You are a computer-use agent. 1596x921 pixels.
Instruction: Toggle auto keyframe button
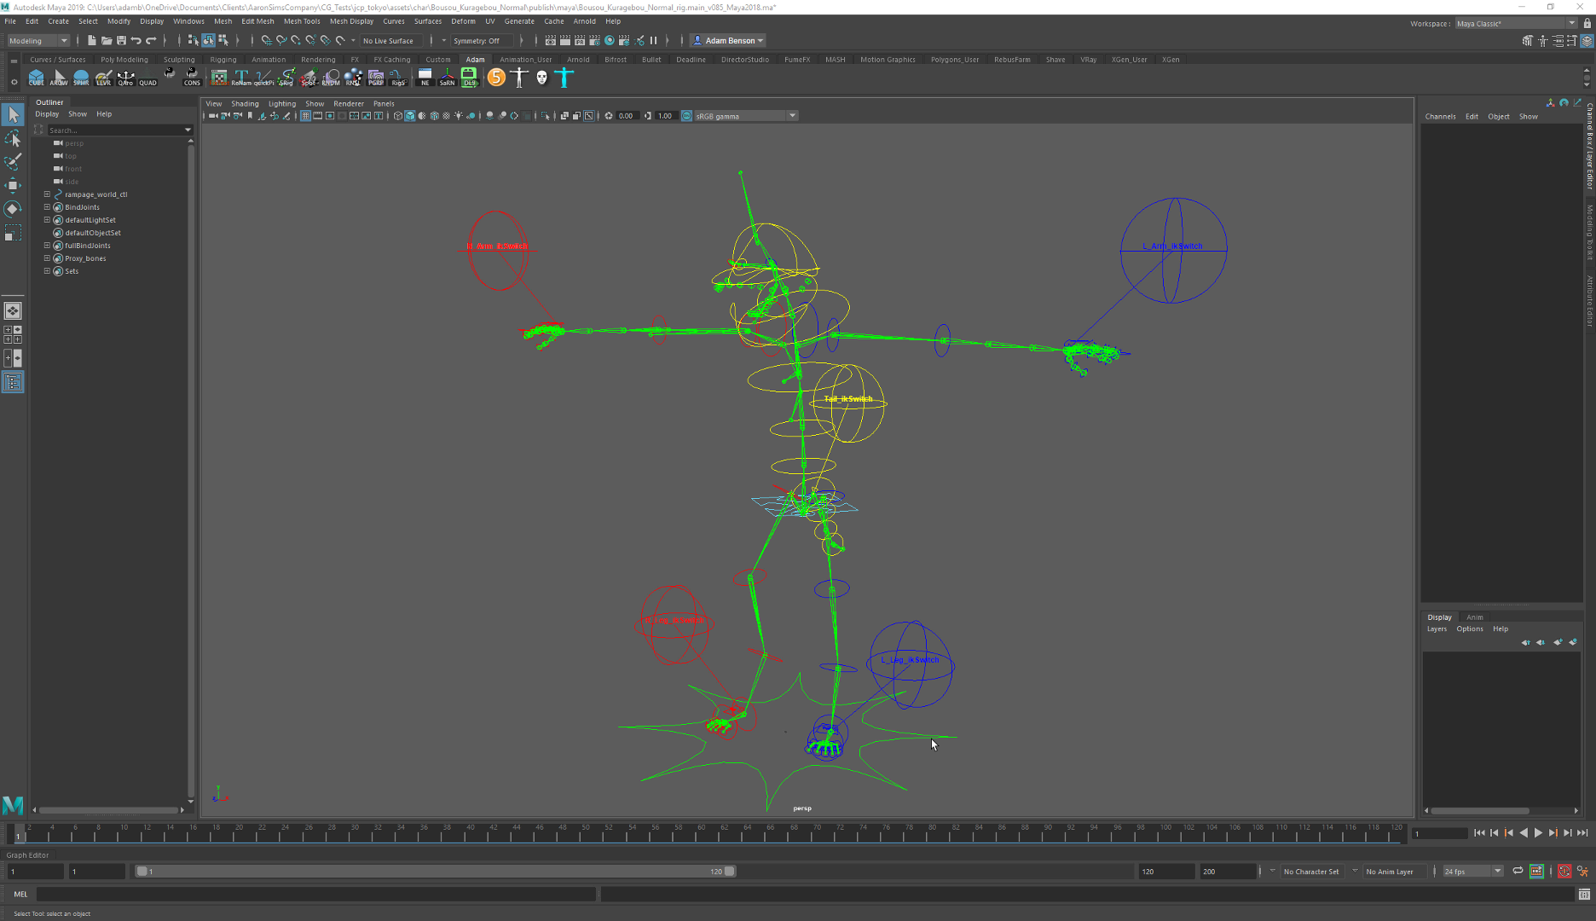[1564, 871]
